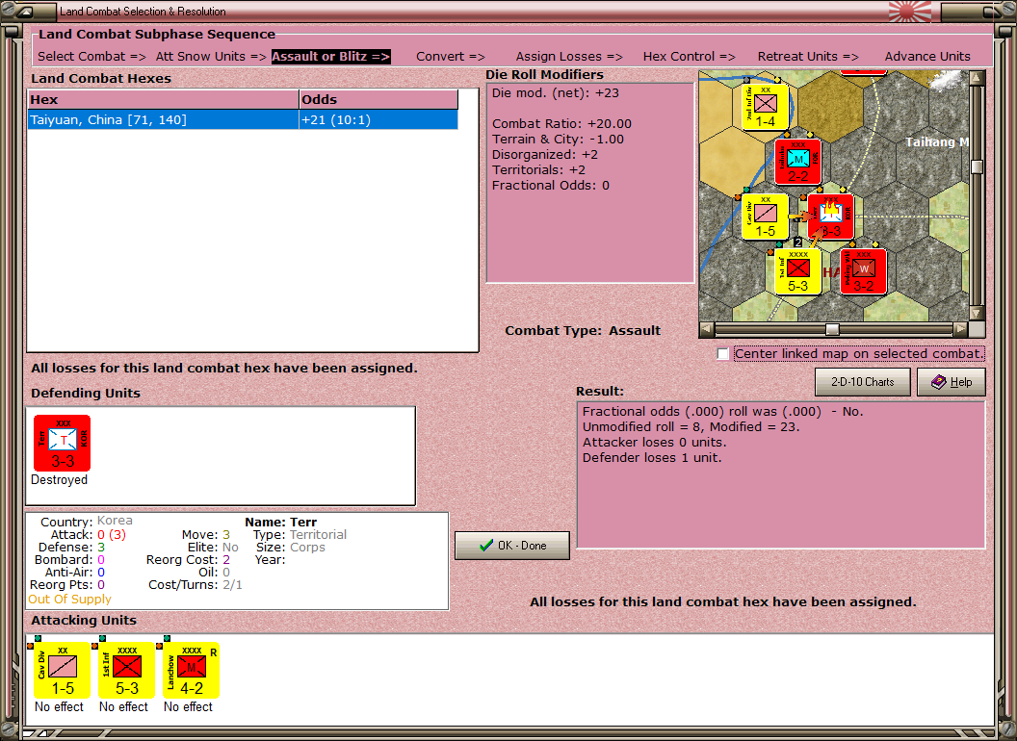1017x741 pixels.
Task: Click the +21 (10:1) odds cell
Action: pos(378,120)
